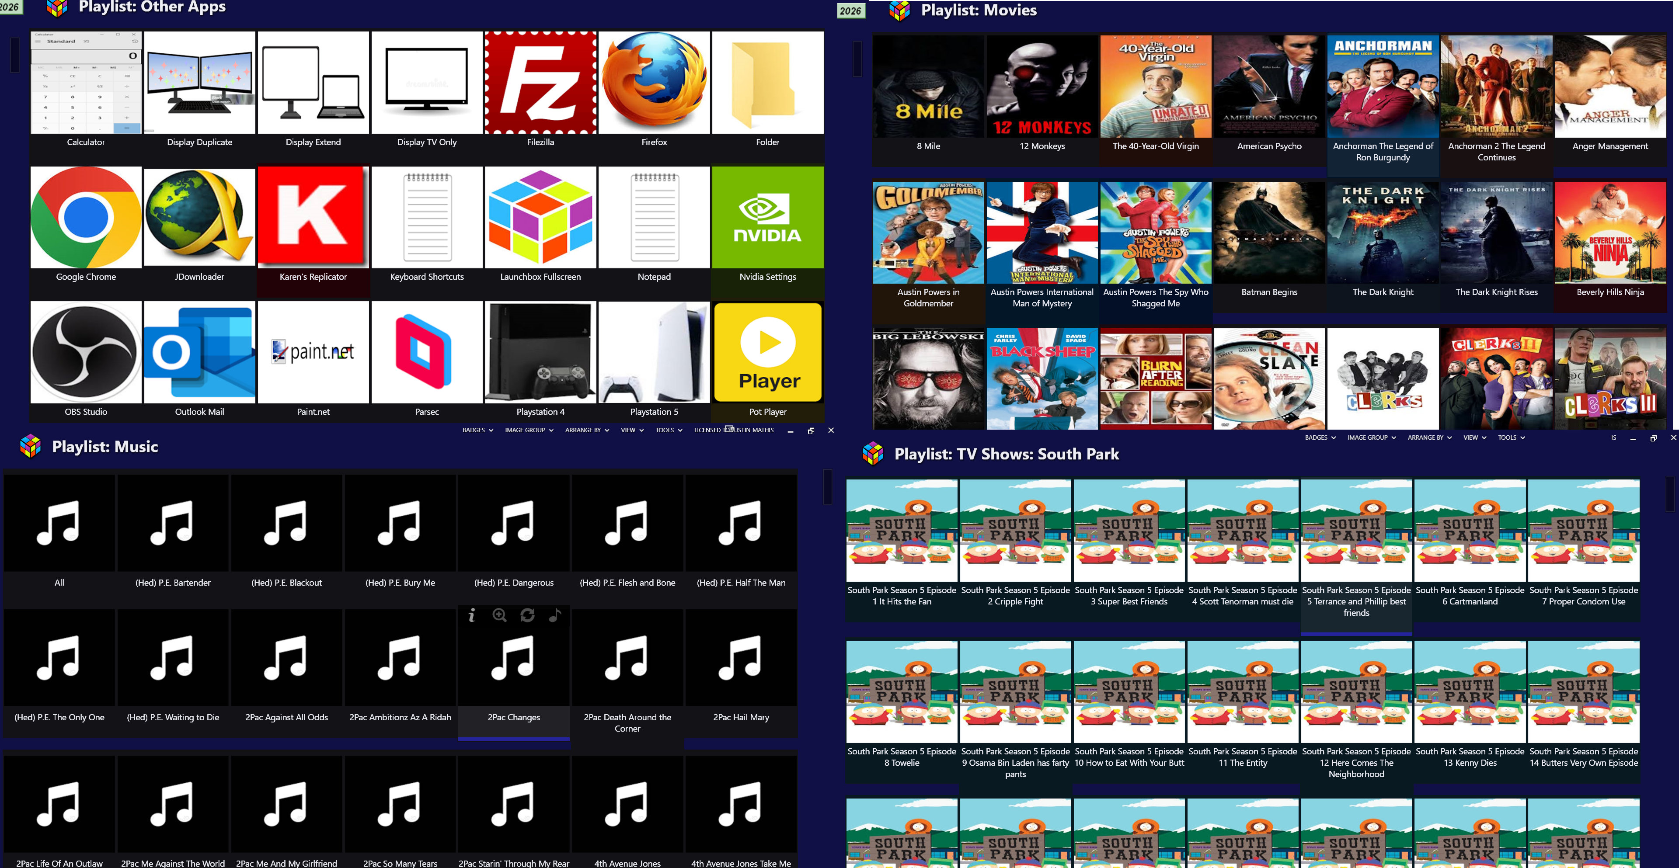Screen dimensions: 1679x868
Task: Open the Tools menu above Music playlist
Action: [x=669, y=430]
